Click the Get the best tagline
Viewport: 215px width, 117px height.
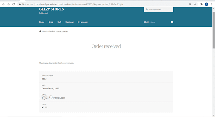click(x=44, y=13)
